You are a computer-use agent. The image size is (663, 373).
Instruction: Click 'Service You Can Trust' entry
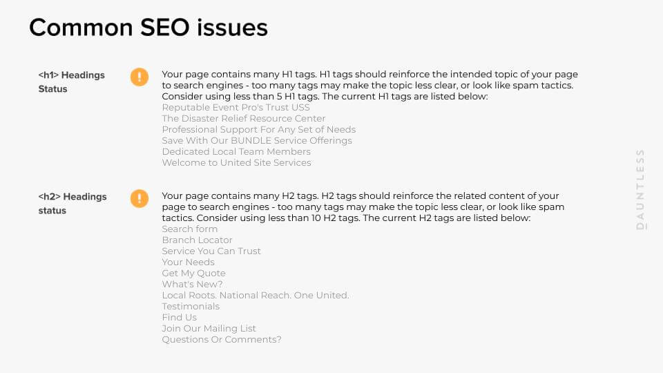211,251
